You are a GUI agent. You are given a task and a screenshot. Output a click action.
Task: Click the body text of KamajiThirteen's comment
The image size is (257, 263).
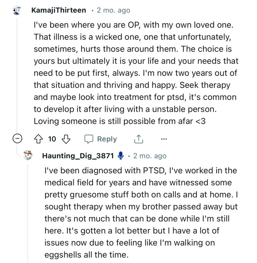click(136, 74)
